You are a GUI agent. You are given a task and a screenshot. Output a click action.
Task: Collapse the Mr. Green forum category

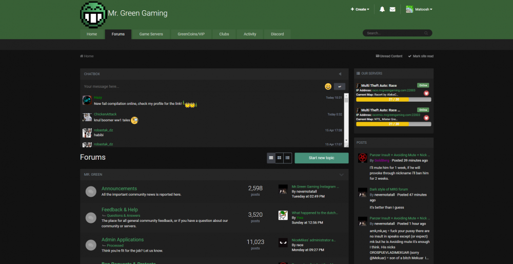342,175
